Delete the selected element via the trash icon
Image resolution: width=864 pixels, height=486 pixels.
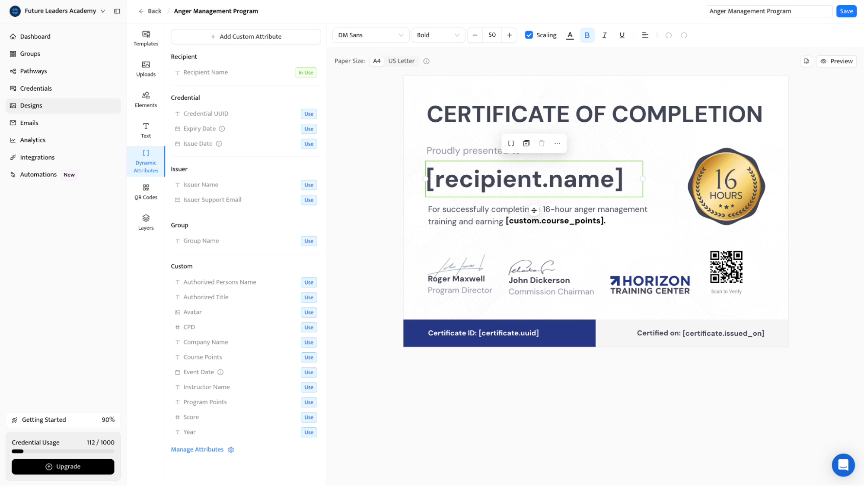coord(542,143)
